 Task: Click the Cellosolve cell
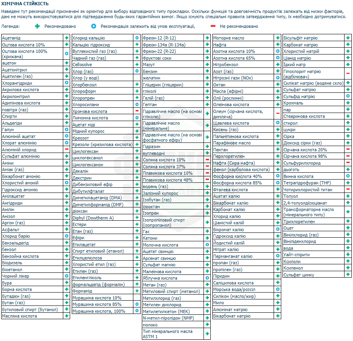103,65
